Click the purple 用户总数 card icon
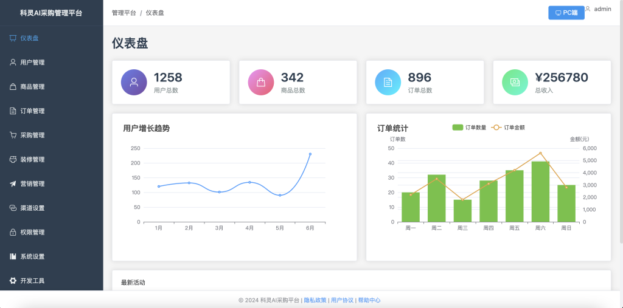The width and height of the screenshot is (623, 308). (134, 82)
